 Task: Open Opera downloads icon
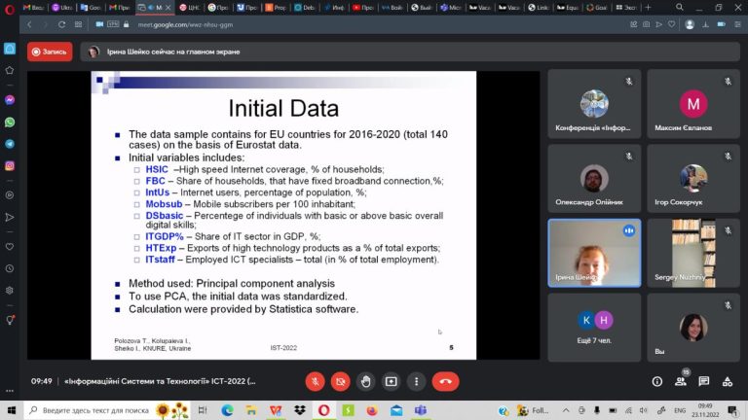(x=705, y=24)
